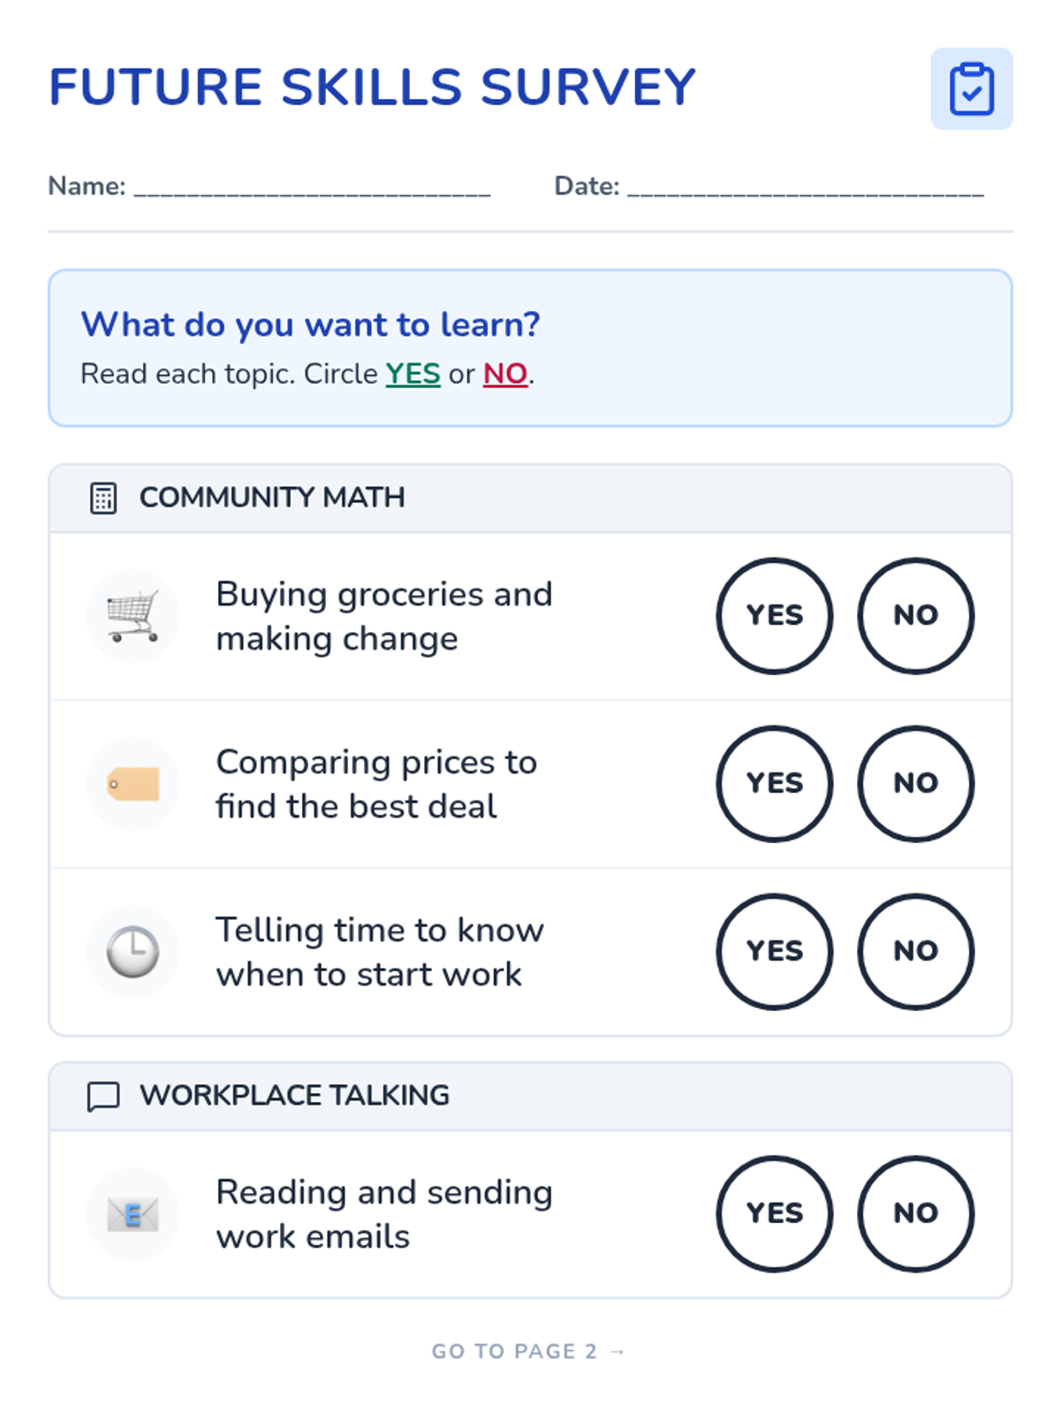The width and height of the screenshot is (1060, 1414).
Task: Click the email envelope icon
Action: pyautogui.click(x=133, y=1214)
